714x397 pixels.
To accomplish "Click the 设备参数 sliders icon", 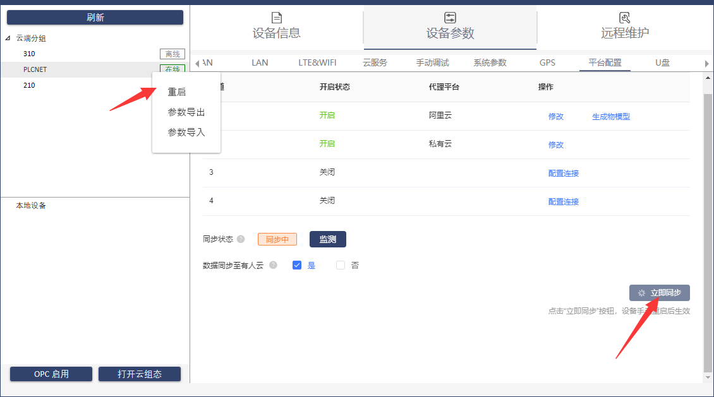I will coord(450,18).
